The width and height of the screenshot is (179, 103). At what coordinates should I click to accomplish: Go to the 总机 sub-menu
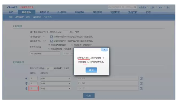tap(28, 17)
